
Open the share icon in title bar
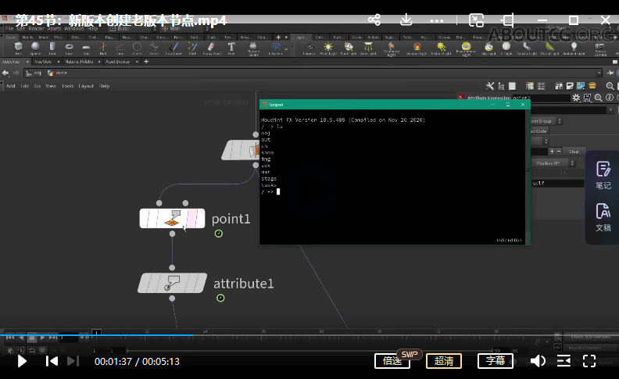coord(374,20)
